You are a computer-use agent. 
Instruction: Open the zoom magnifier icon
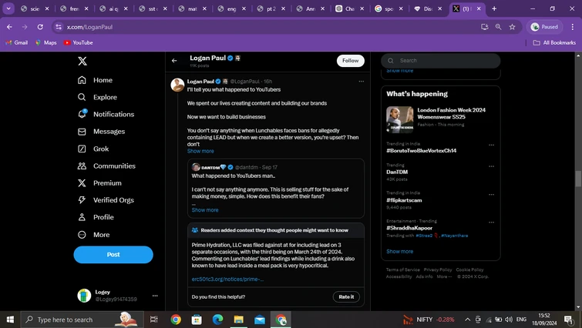498,27
